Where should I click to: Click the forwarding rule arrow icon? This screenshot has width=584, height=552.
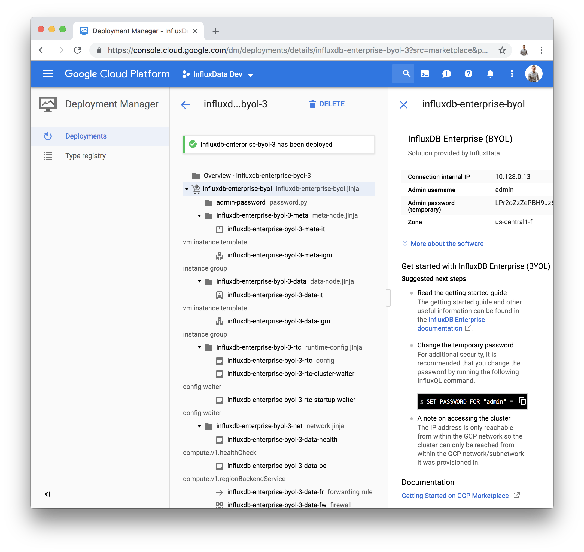point(219,492)
